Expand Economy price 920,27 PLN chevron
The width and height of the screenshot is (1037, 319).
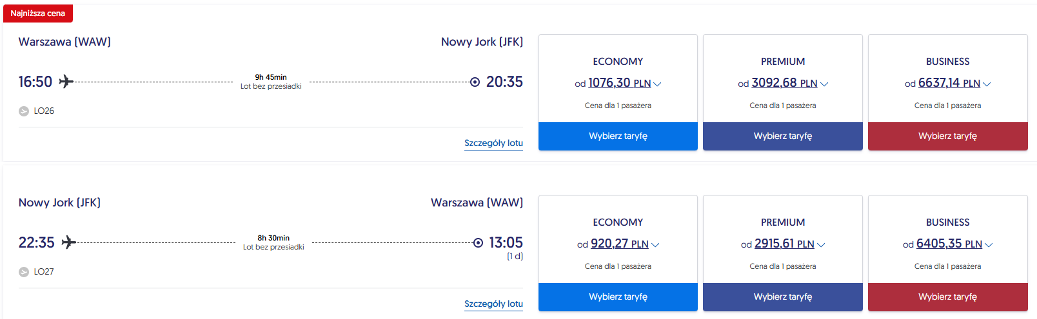click(x=655, y=244)
